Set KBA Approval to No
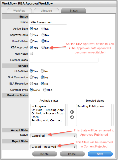The width and height of the screenshot is (118, 160). [x=43, y=47]
